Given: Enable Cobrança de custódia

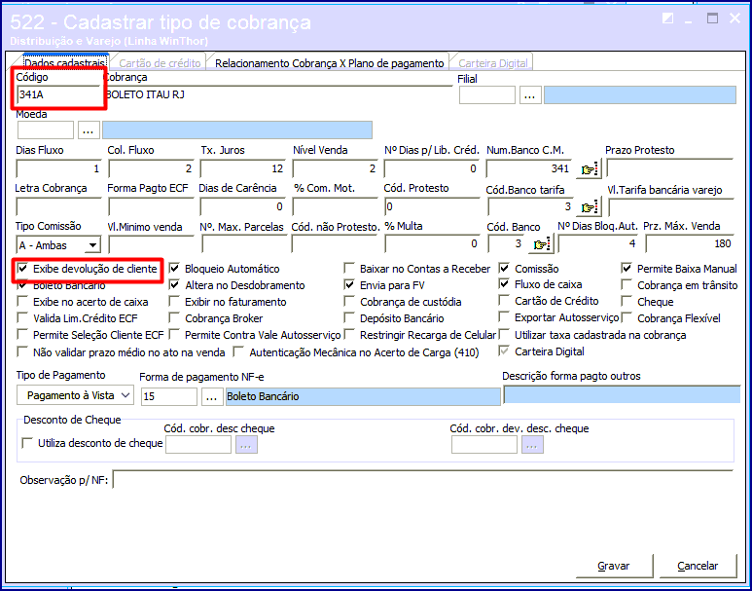Looking at the screenshot, I should coord(349,302).
